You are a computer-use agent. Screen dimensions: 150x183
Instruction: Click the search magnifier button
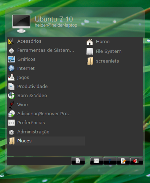[x=78, y=161]
